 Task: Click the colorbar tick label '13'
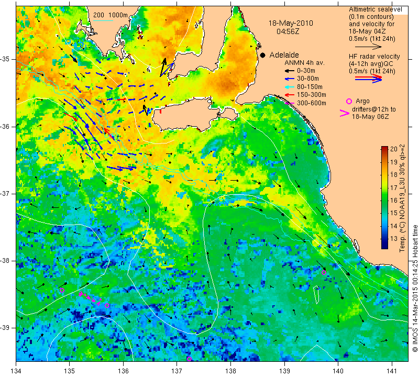[x=394, y=239]
